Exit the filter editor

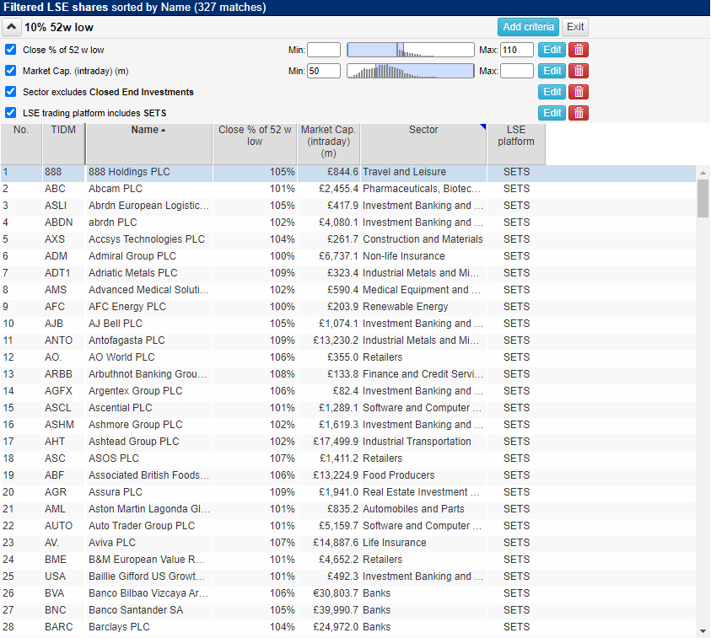point(575,27)
